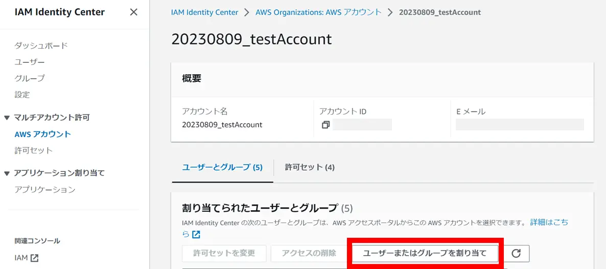Go to IAM Identity Center breadcrumb

click(204, 12)
